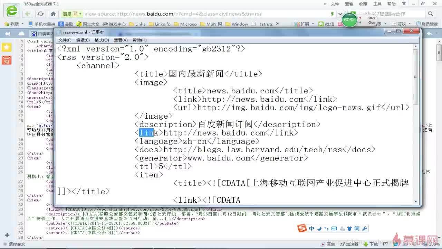Toggle the punctuation icon on the IME bar
The width and height of the screenshot is (442, 249).
click(x=326, y=229)
